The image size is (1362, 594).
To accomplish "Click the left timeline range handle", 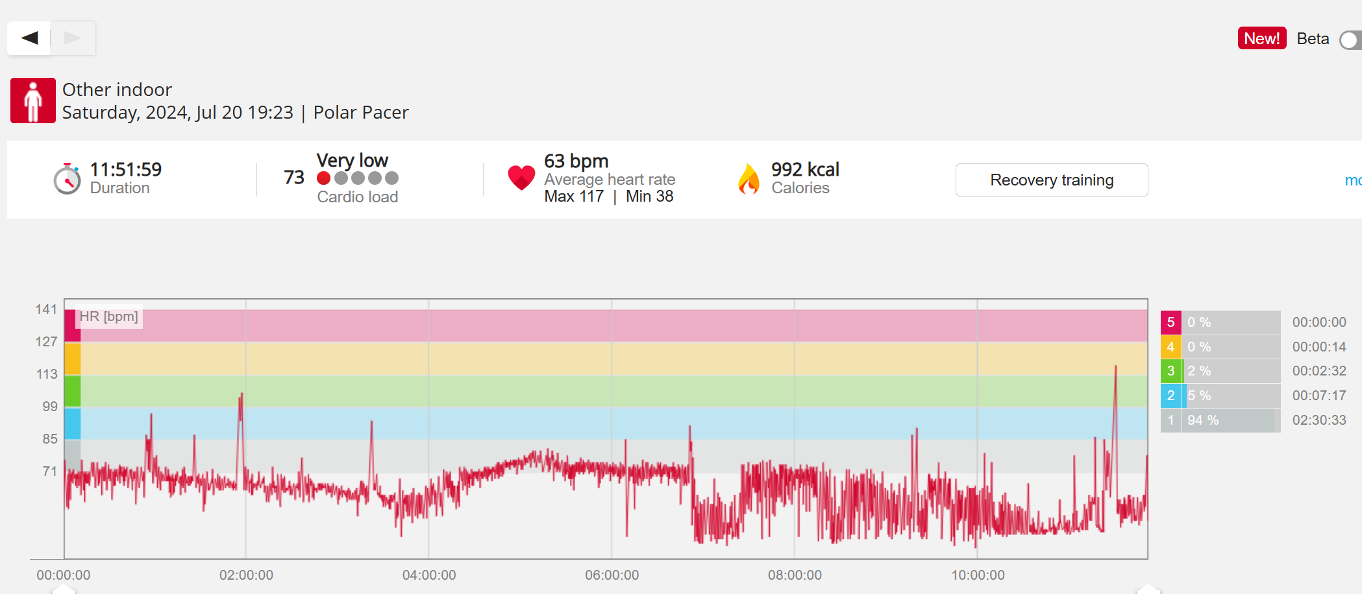I will [x=64, y=589].
